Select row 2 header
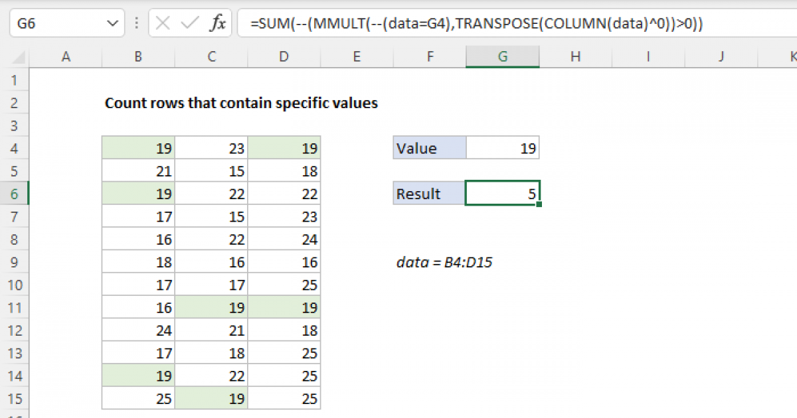The width and height of the screenshot is (797, 418). pyautogui.click(x=15, y=103)
